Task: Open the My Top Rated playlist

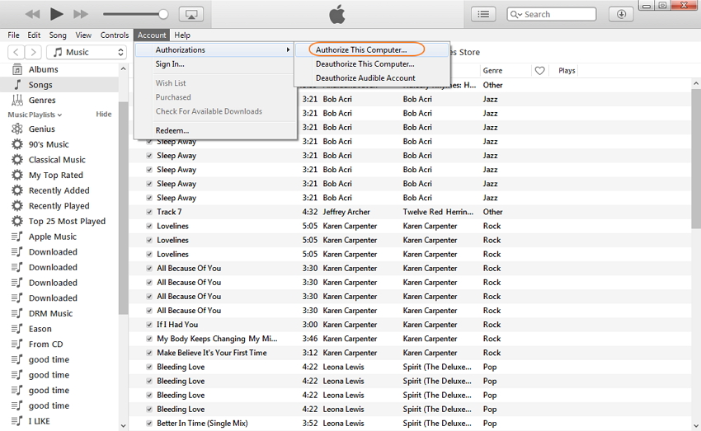Action: pos(55,175)
